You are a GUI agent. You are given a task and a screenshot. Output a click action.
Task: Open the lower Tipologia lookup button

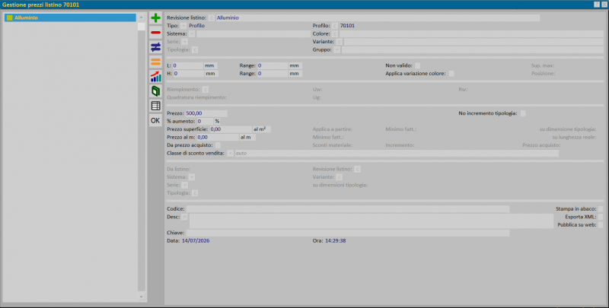[195, 193]
